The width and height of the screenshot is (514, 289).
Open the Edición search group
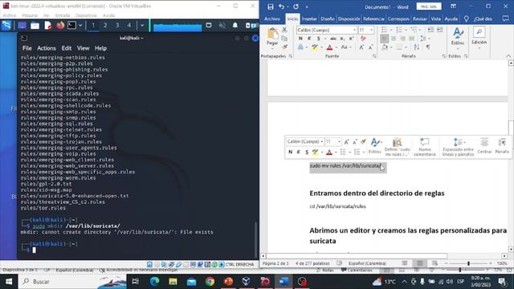479,36
